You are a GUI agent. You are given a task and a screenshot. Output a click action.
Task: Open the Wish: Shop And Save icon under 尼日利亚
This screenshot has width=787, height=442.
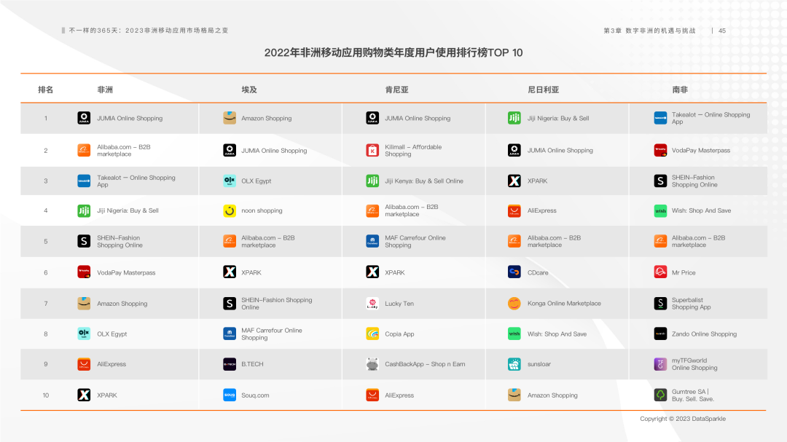[514, 333]
